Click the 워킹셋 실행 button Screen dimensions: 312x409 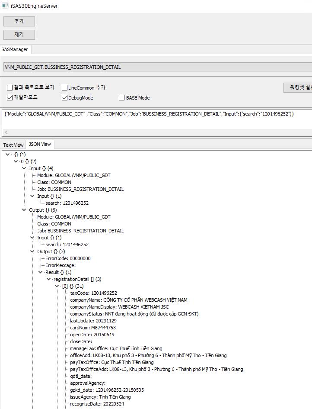(298, 87)
